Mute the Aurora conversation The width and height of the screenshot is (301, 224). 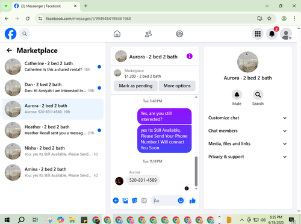[237, 95]
